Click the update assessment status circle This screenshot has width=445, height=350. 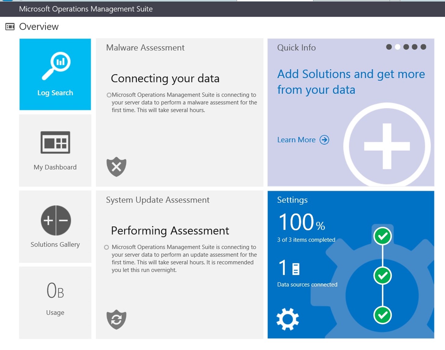click(106, 247)
